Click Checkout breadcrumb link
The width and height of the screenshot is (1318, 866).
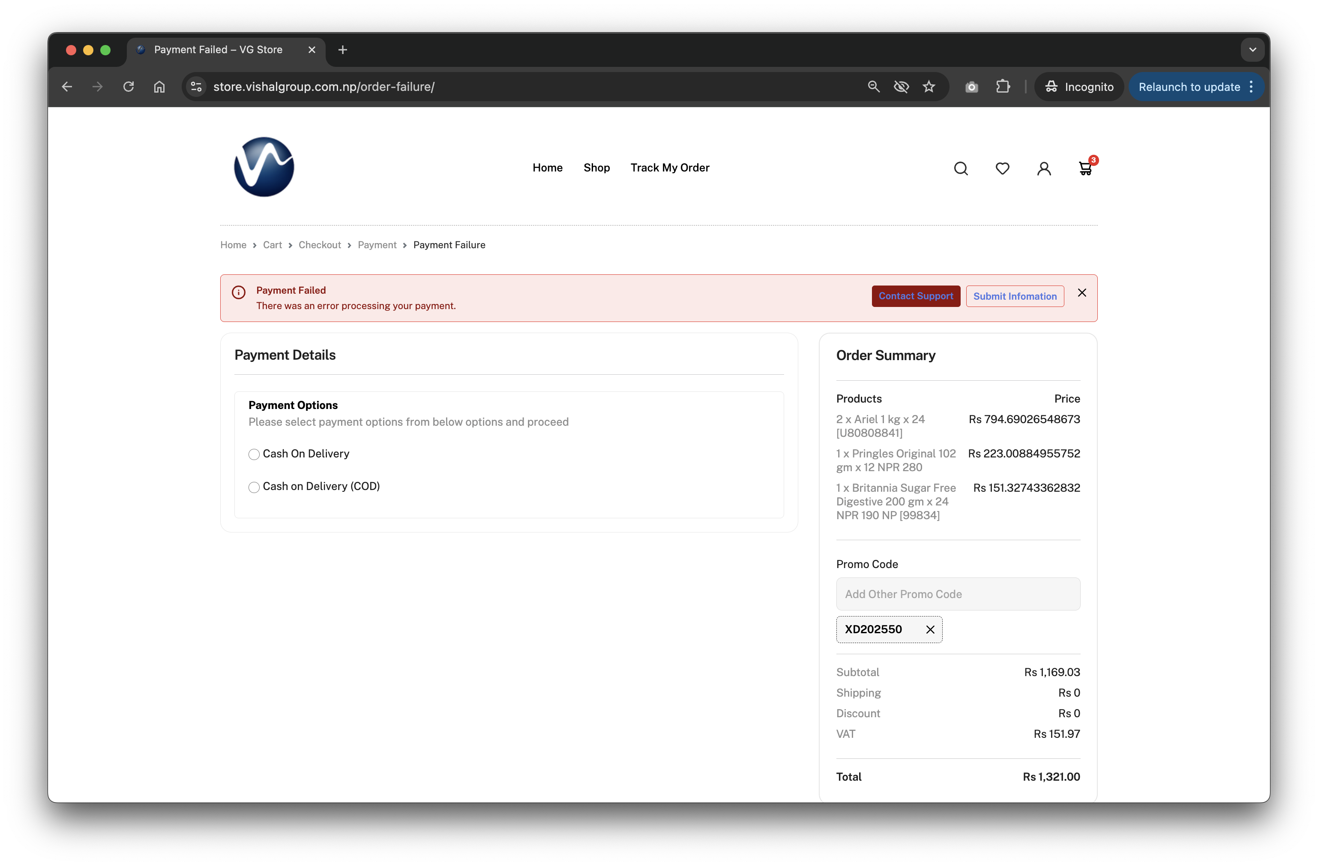[x=320, y=245]
